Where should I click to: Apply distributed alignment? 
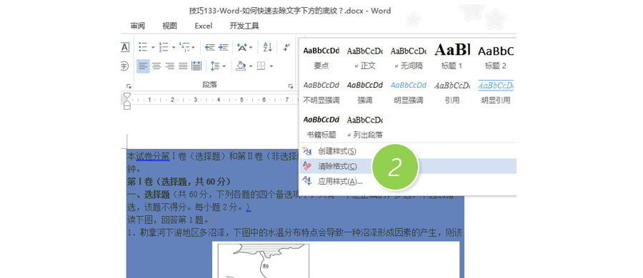(x=196, y=66)
